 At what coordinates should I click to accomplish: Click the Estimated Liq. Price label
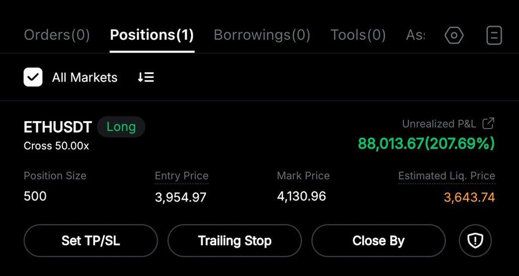(447, 176)
